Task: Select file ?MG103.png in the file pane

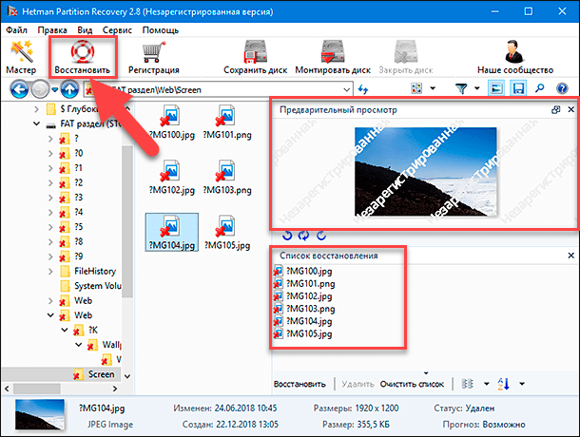Action: click(x=227, y=178)
